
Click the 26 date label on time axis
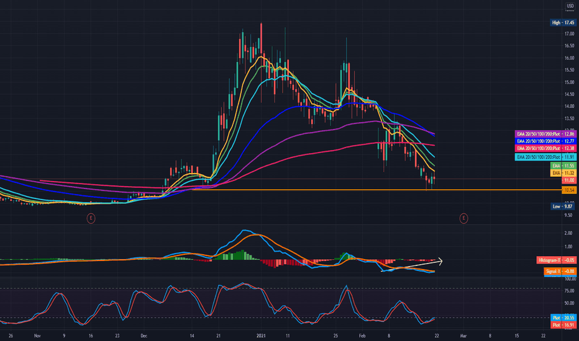click(11, 336)
